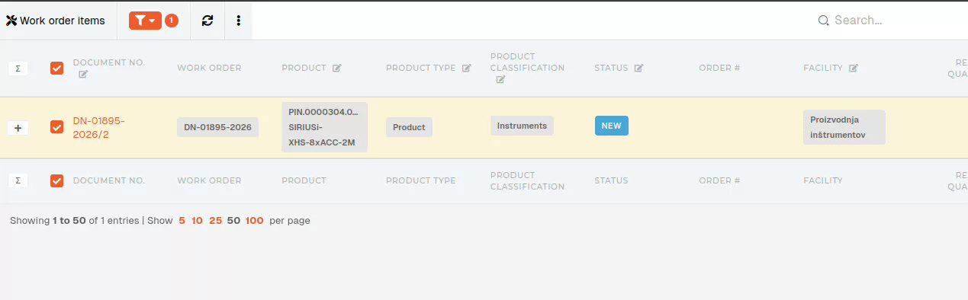The image size is (968, 300).
Task: Click the top Product Classification header text
Action: click(x=527, y=62)
